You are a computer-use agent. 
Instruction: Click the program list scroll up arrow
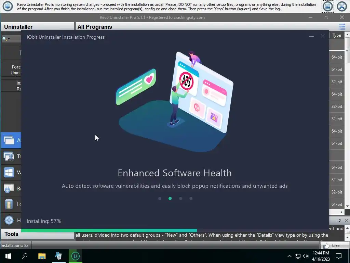(x=347, y=35)
